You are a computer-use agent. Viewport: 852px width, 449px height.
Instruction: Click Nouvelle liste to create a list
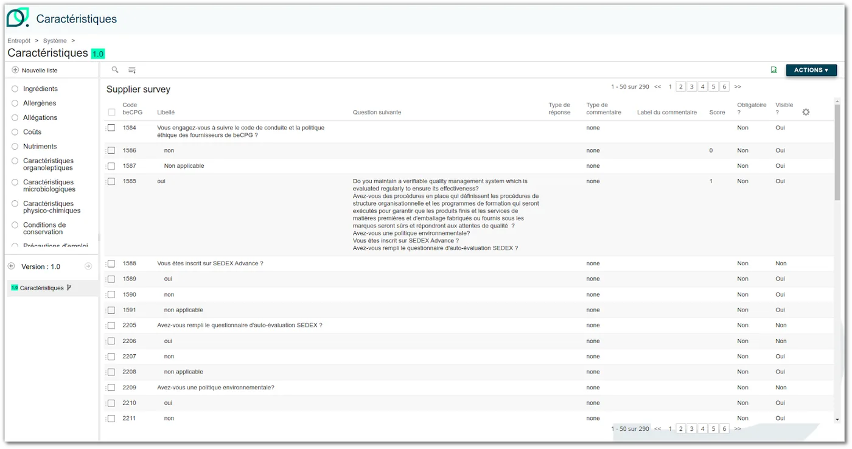pyautogui.click(x=40, y=71)
